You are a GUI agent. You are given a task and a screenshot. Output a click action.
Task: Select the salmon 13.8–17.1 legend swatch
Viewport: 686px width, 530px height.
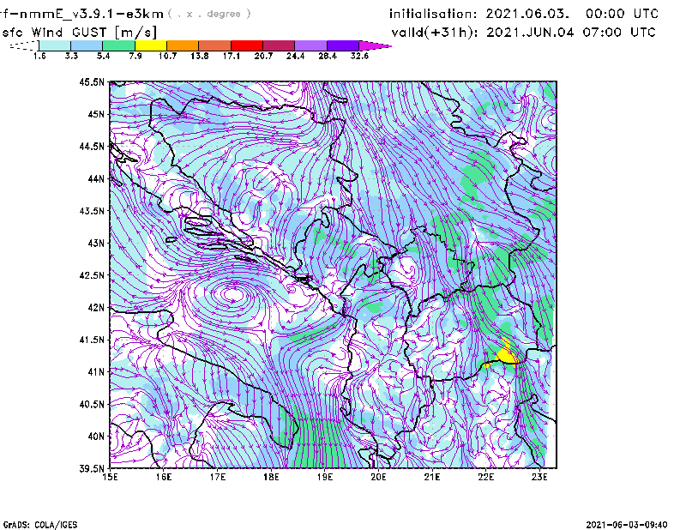(x=215, y=45)
